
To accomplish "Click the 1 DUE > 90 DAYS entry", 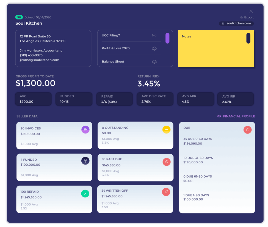I will (x=196, y=197).
